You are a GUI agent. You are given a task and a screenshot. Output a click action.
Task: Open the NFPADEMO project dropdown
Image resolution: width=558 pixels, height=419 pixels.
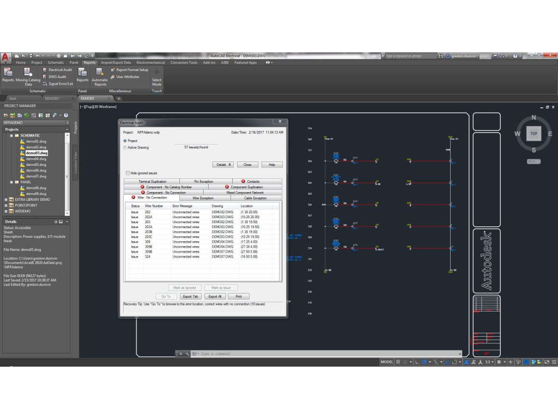coord(67,123)
